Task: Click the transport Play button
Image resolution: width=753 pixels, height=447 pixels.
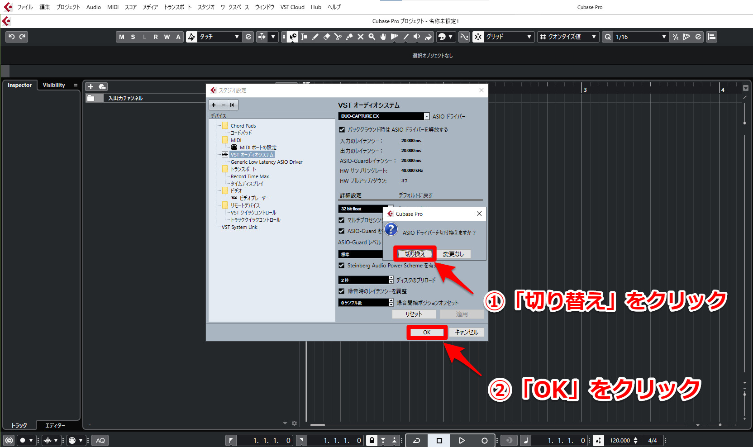Action: (x=462, y=440)
